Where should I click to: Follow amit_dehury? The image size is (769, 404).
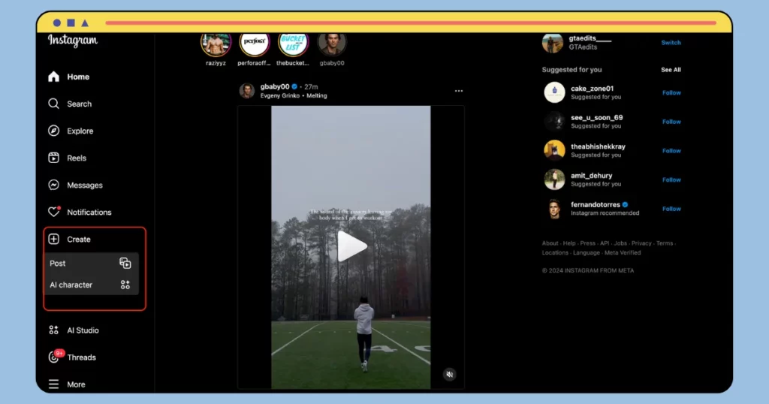(671, 179)
